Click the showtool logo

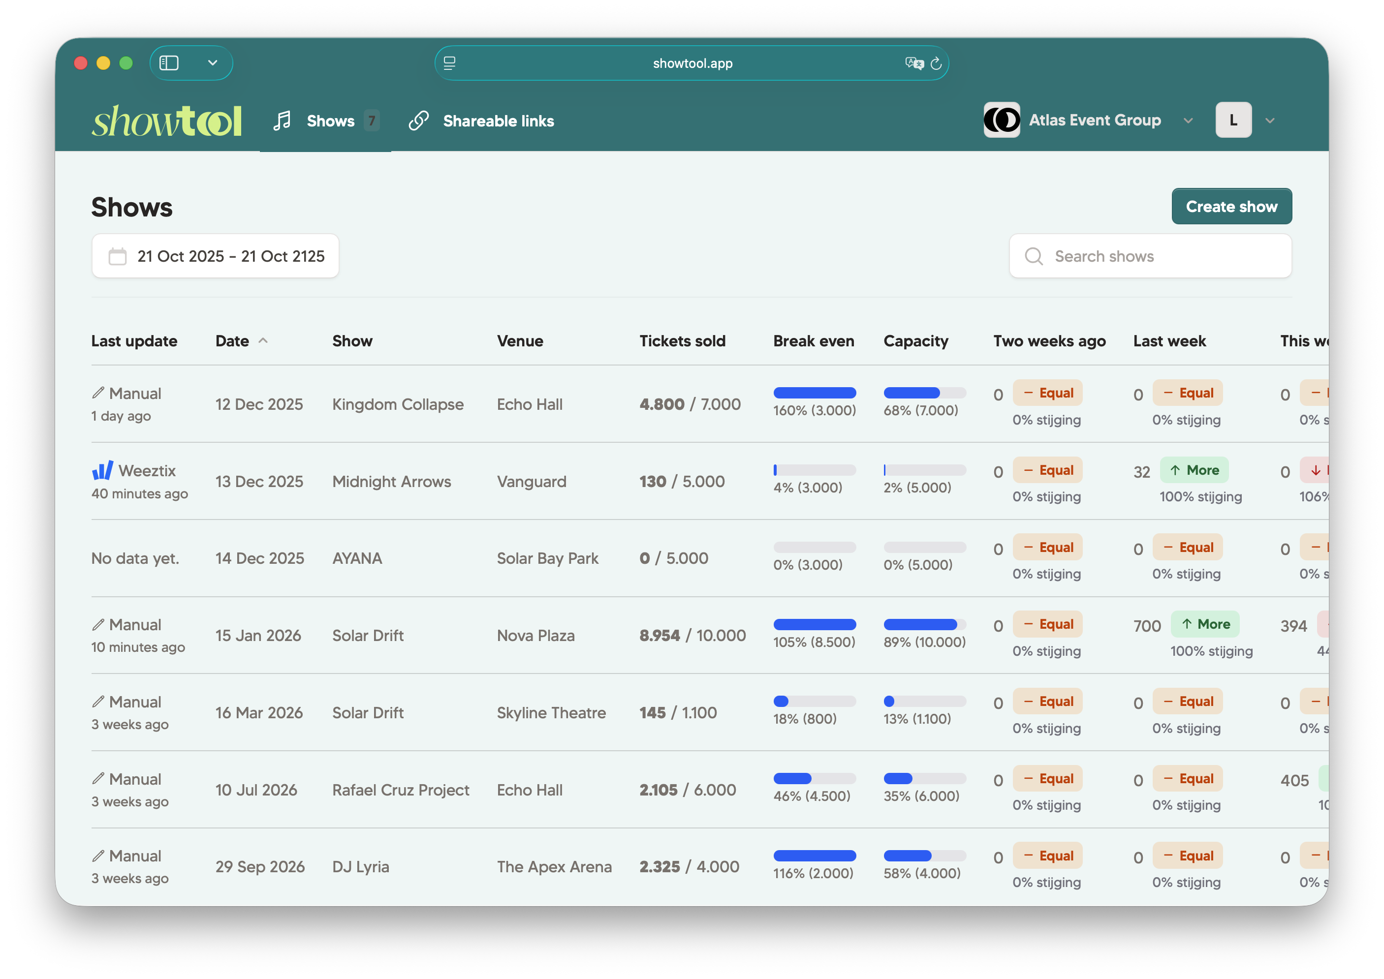click(x=166, y=121)
